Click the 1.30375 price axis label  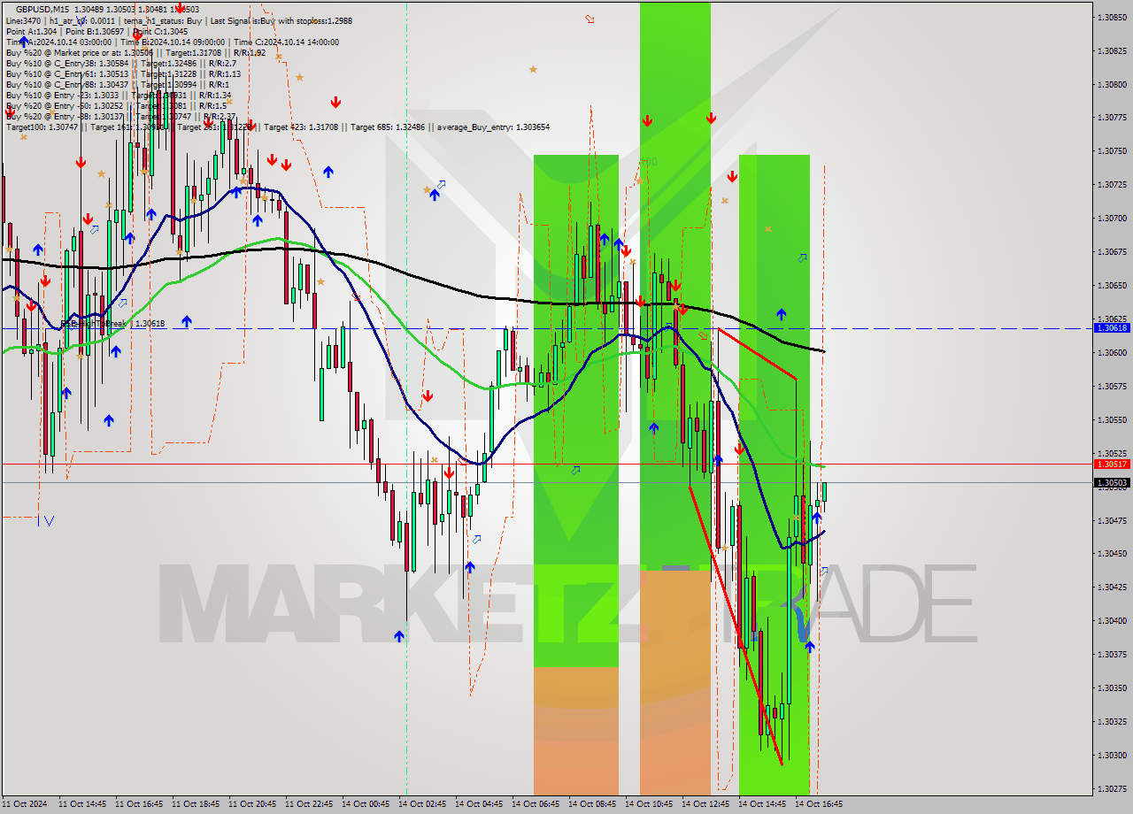click(1112, 654)
